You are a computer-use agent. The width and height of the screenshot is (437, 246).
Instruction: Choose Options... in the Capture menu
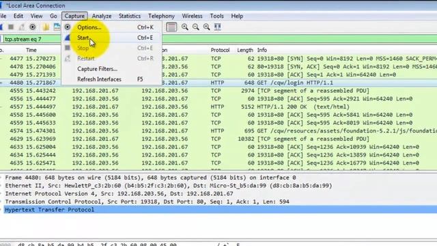point(111,27)
